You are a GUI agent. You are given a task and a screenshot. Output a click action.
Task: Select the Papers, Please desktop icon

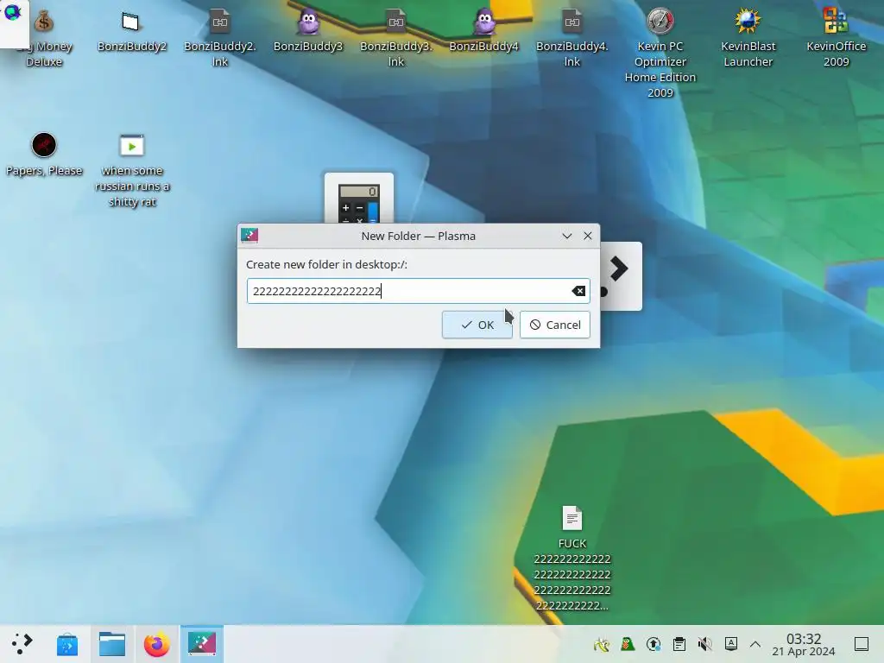[x=44, y=155]
